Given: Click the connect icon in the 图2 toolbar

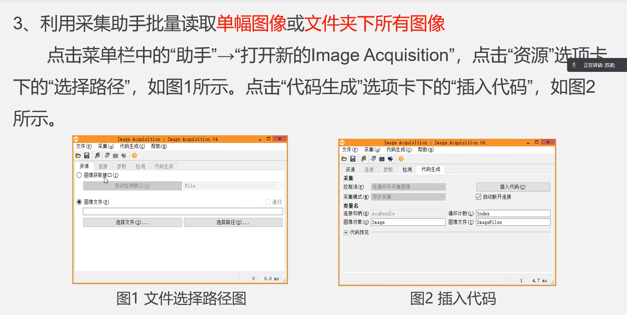Looking at the screenshot, I should 373,159.
